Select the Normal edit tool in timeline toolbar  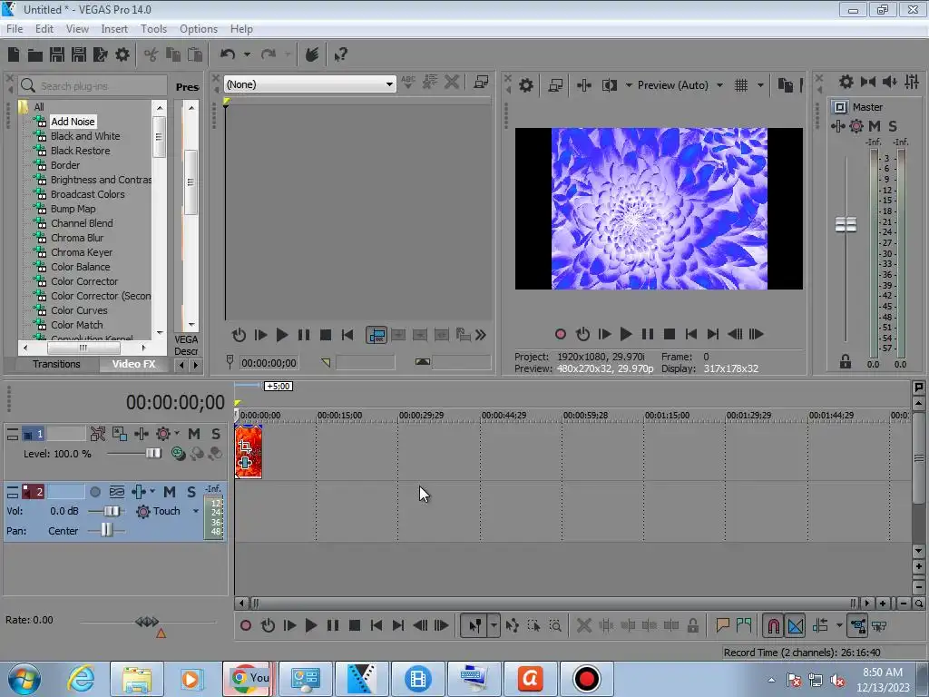[474, 625]
